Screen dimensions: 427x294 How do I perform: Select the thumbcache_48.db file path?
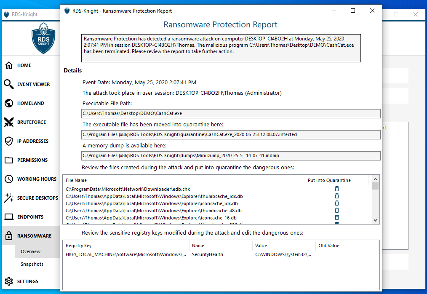coord(154,211)
